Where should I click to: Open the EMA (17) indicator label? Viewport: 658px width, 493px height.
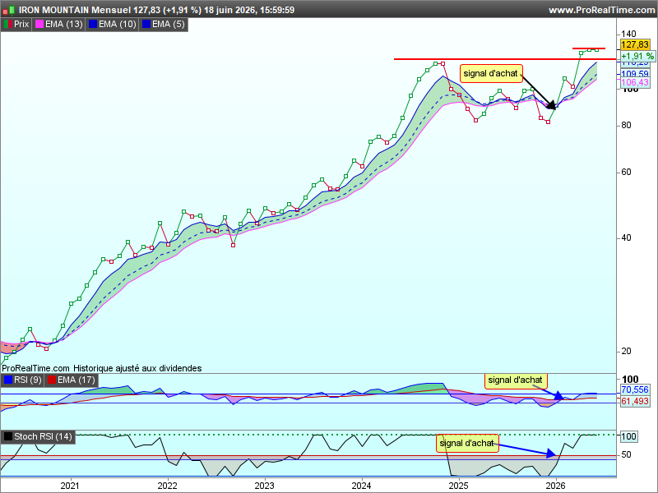tap(76, 380)
